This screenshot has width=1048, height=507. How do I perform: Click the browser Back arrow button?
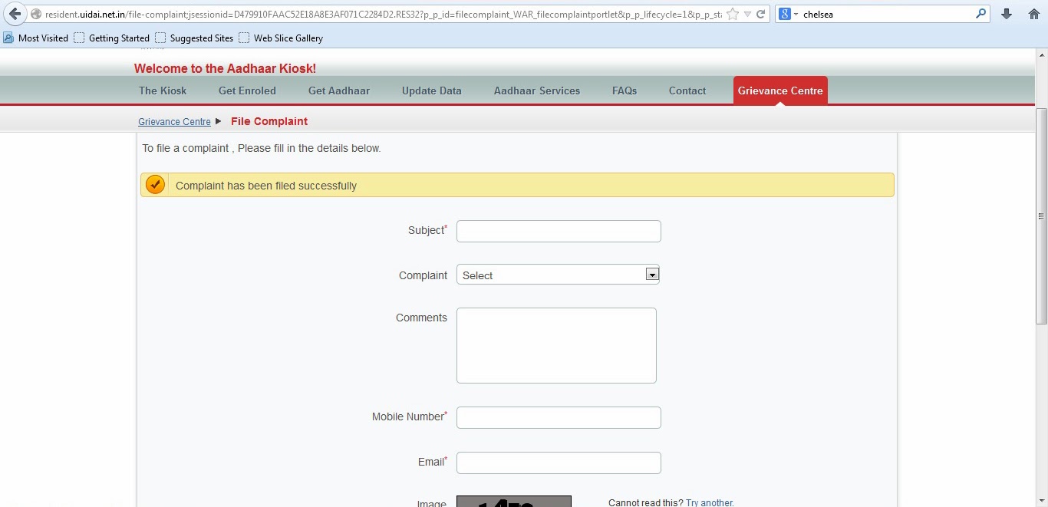click(15, 14)
